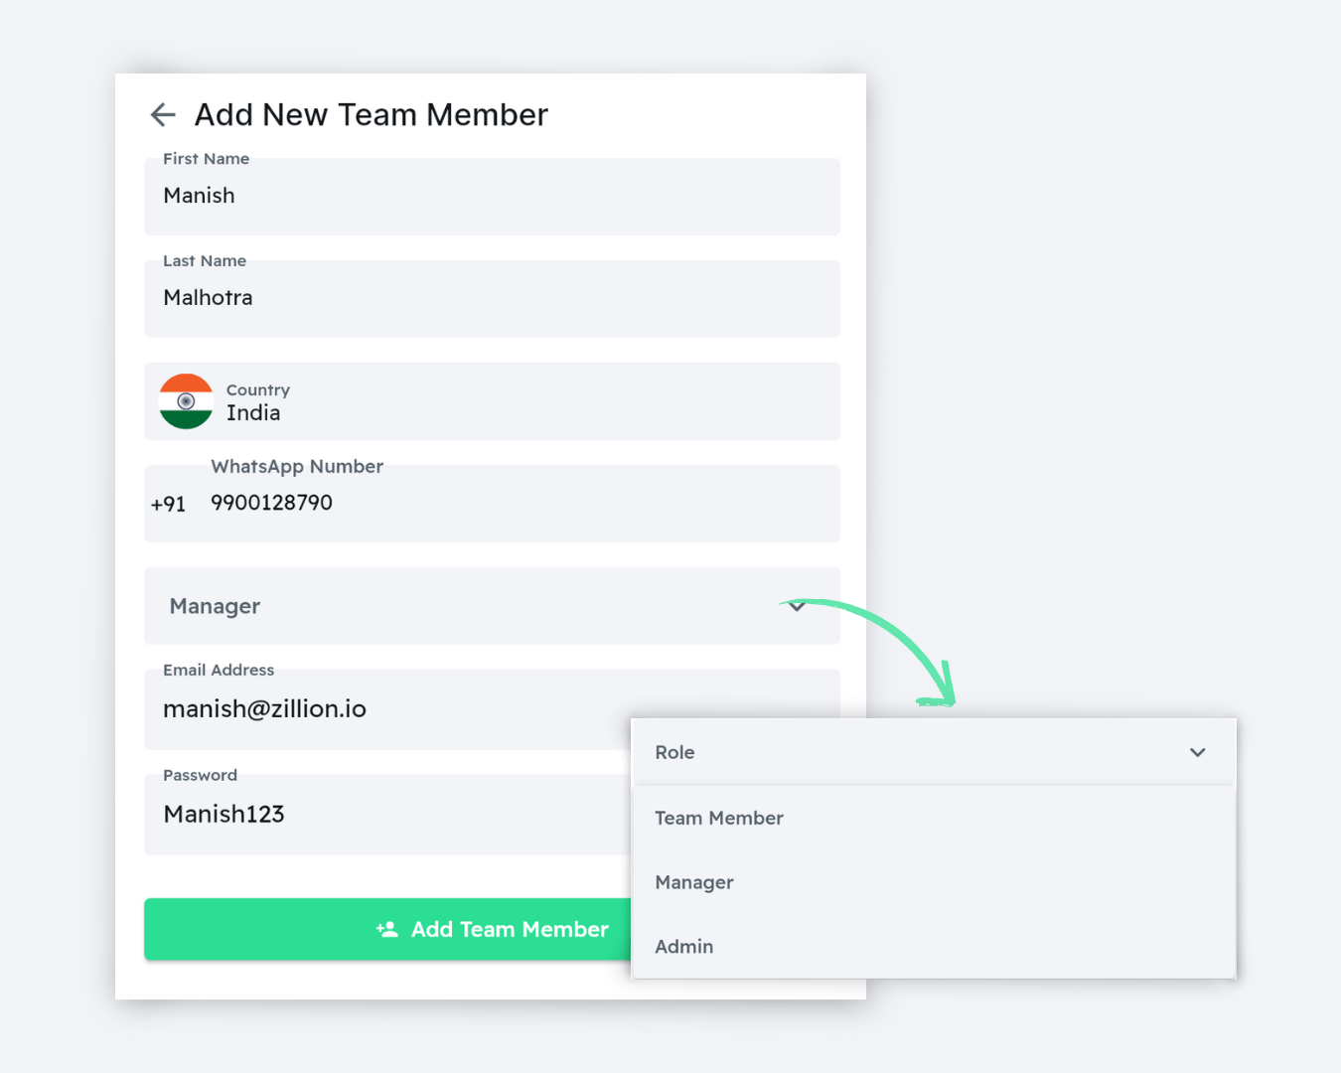Click the back arrow icon
Image resolution: width=1341 pixels, height=1073 pixels.
(163, 115)
